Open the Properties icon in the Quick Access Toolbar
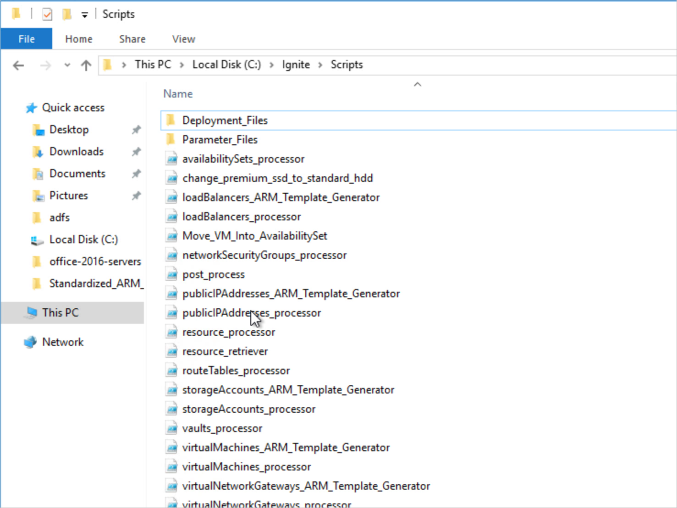Viewport: 677px width, 508px height. (47, 14)
